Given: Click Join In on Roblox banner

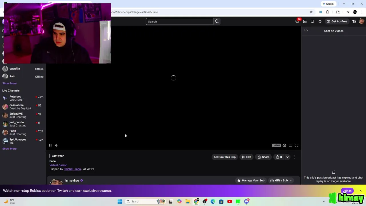Looking at the screenshot, I should click(347, 191).
